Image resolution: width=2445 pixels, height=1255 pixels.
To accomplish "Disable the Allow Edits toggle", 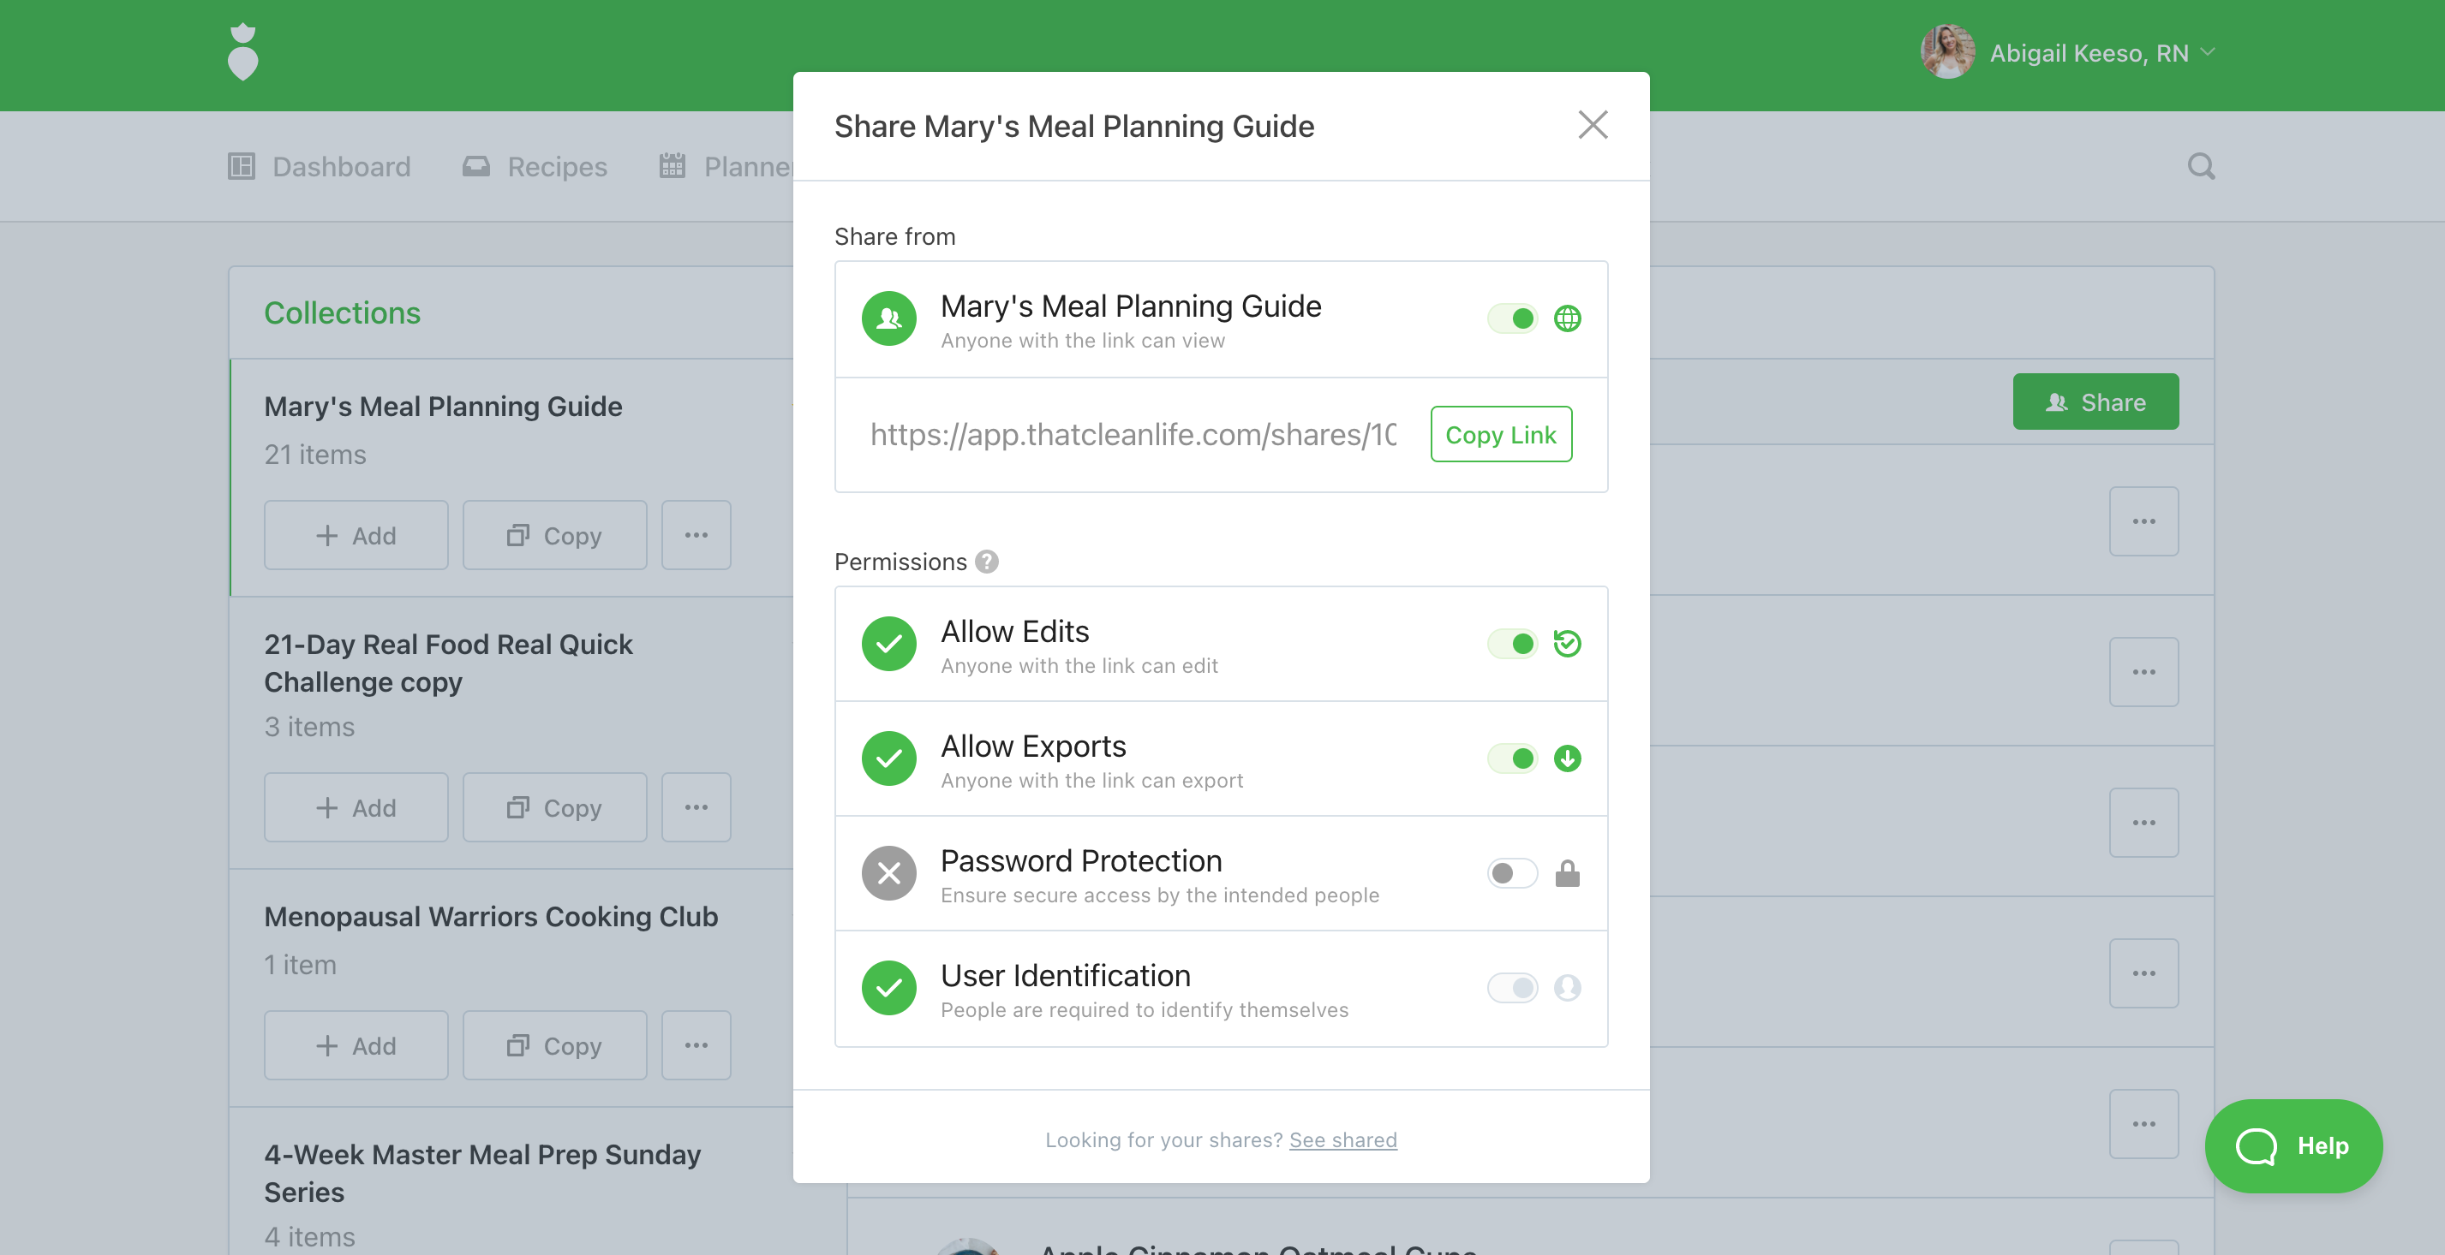I will [1512, 643].
